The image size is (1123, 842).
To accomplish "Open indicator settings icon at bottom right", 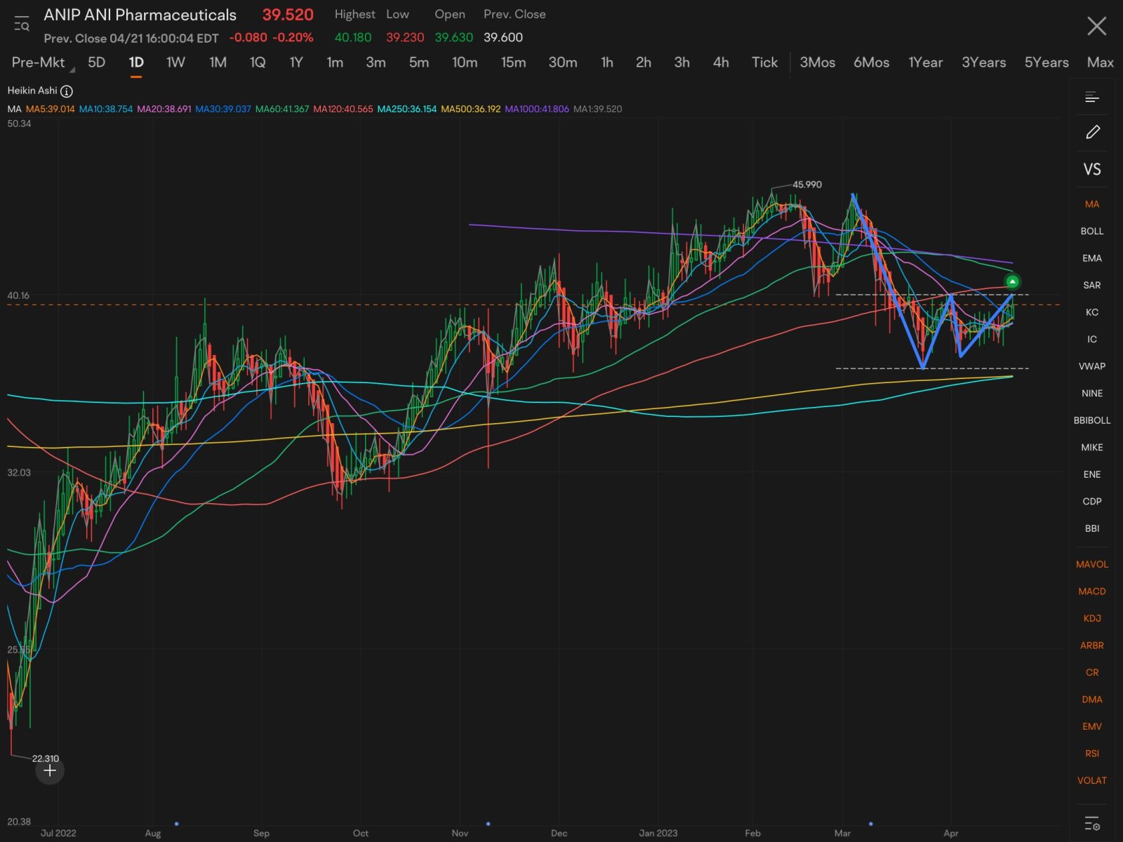I will click(1092, 823).
